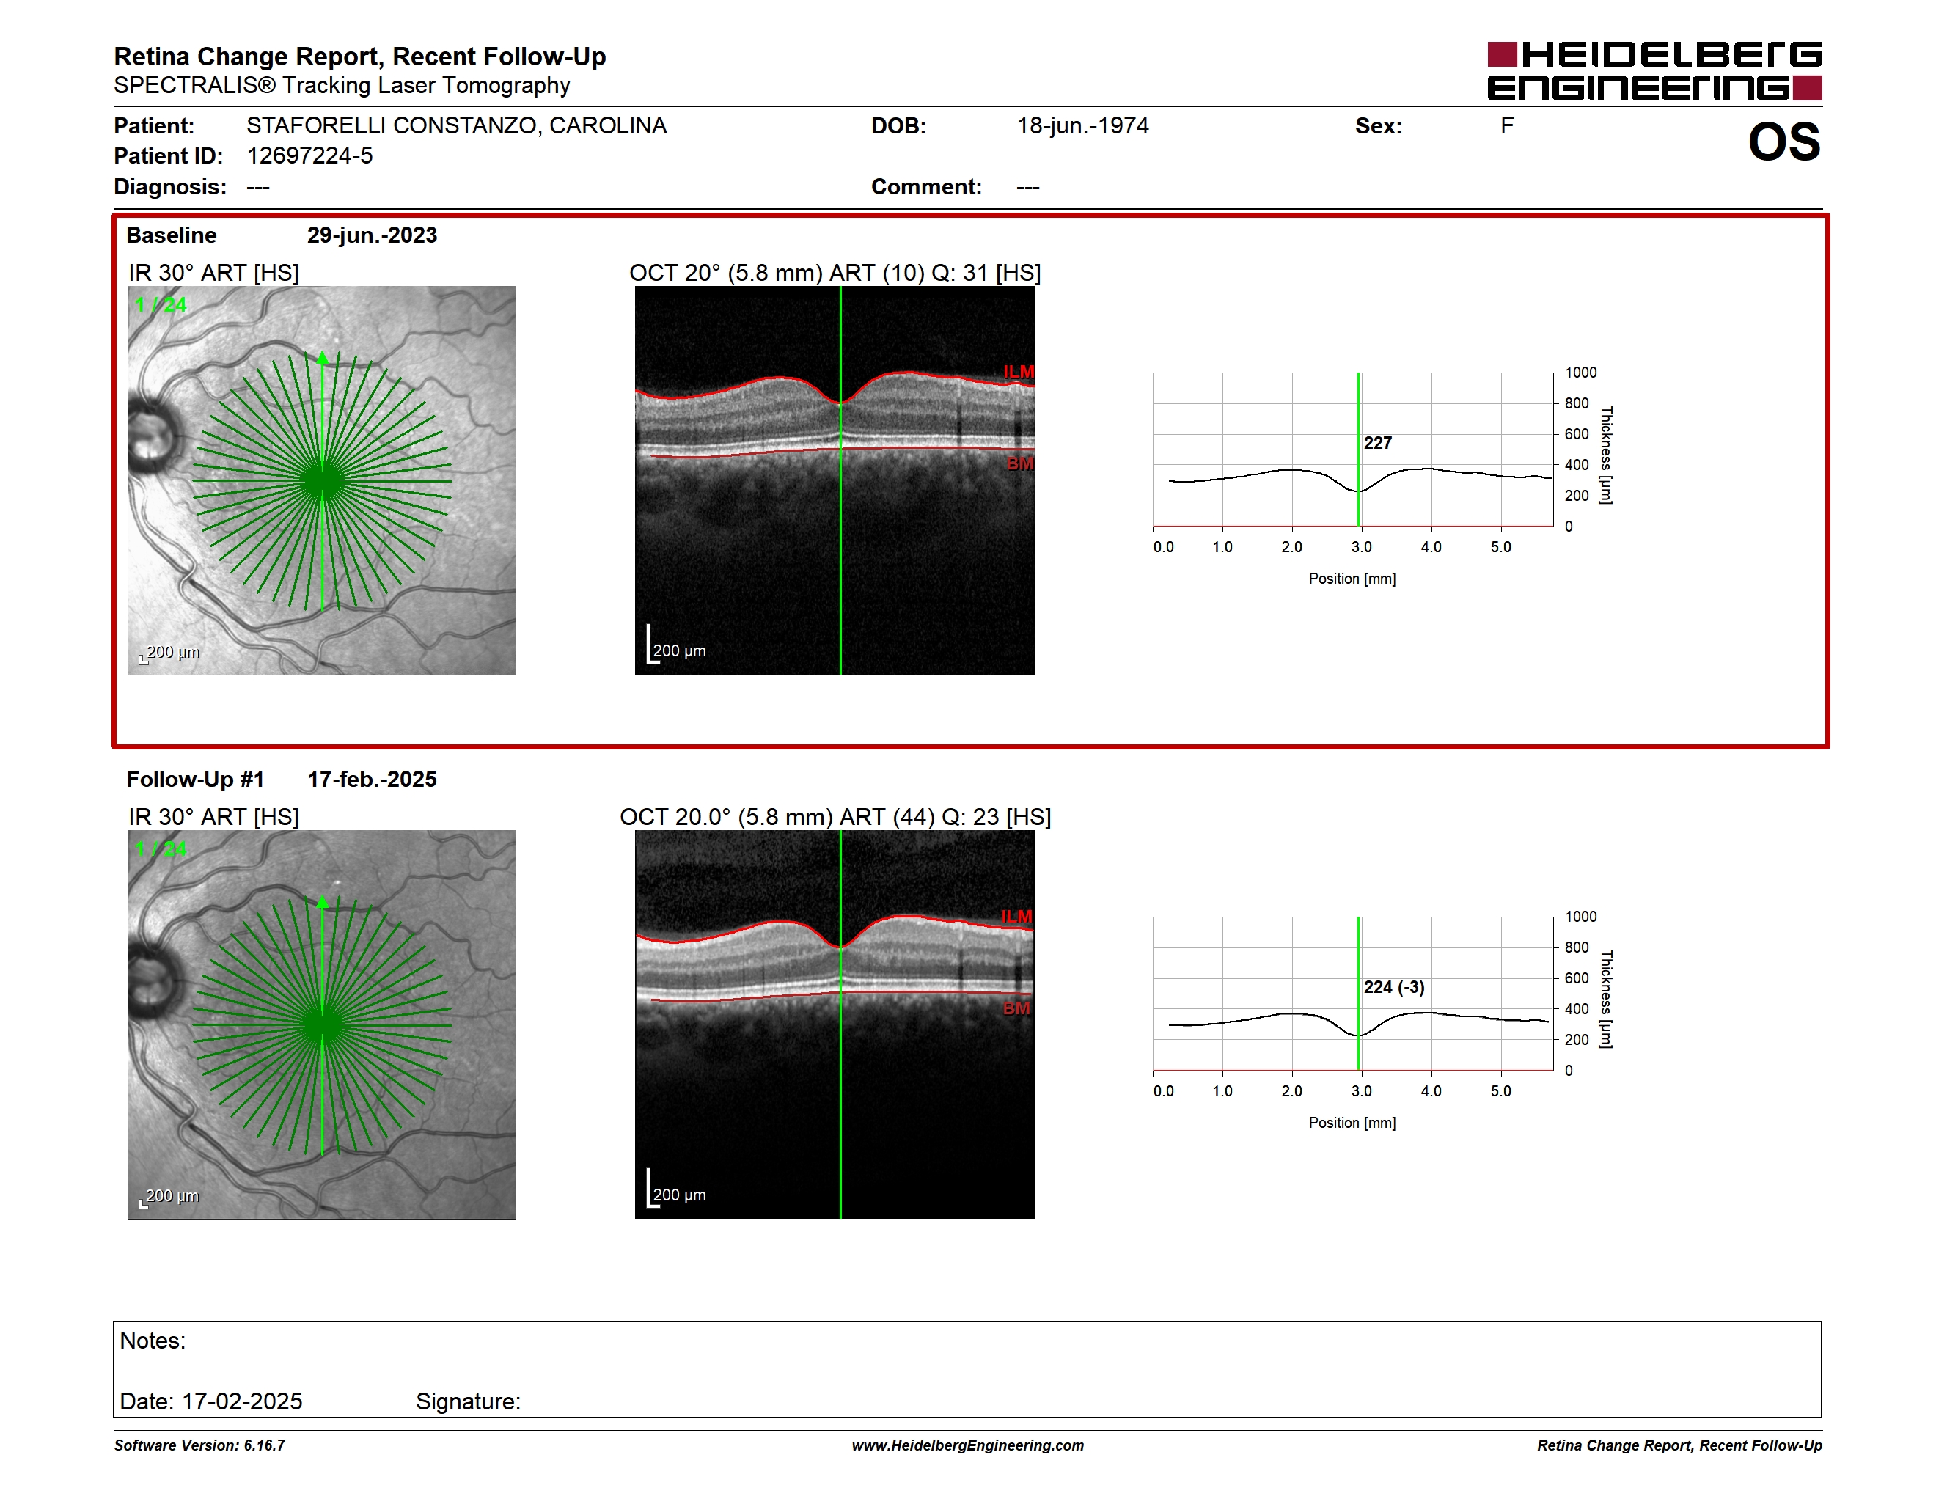Click the ILM label on baseline OCT

(1019, 371)
